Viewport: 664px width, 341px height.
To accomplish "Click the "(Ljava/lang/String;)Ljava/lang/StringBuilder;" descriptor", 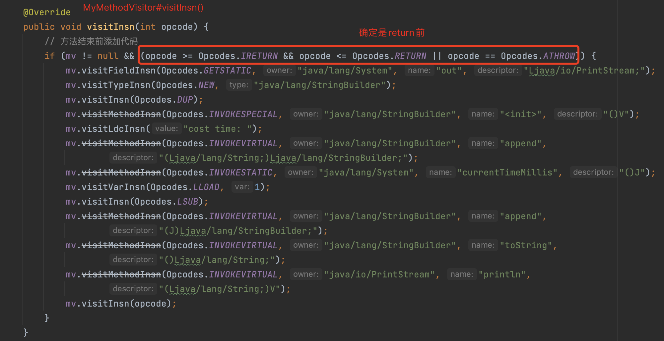I will (x=283, y=158).
